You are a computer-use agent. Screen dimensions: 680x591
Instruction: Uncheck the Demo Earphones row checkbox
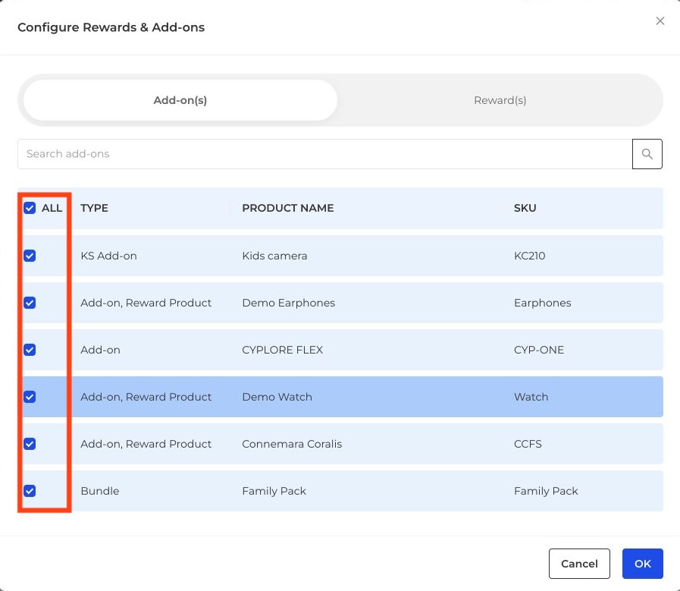[30, 303]
